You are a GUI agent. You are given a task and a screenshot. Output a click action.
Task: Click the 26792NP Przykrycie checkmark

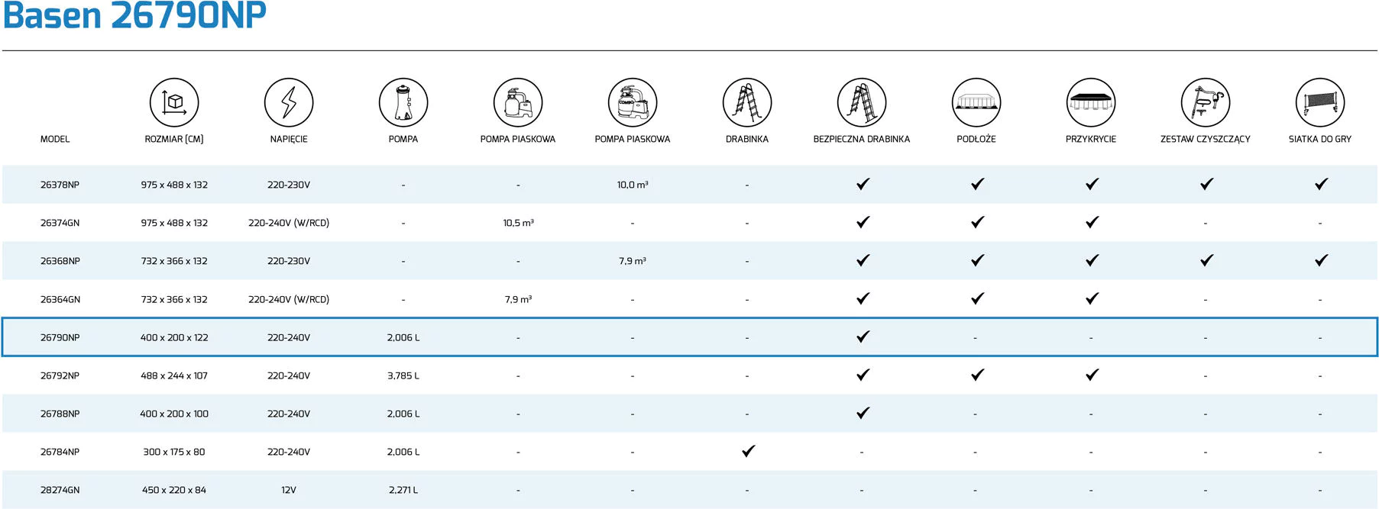click(1093, 375)
